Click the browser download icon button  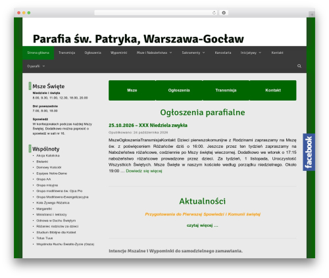click(224, 12)
